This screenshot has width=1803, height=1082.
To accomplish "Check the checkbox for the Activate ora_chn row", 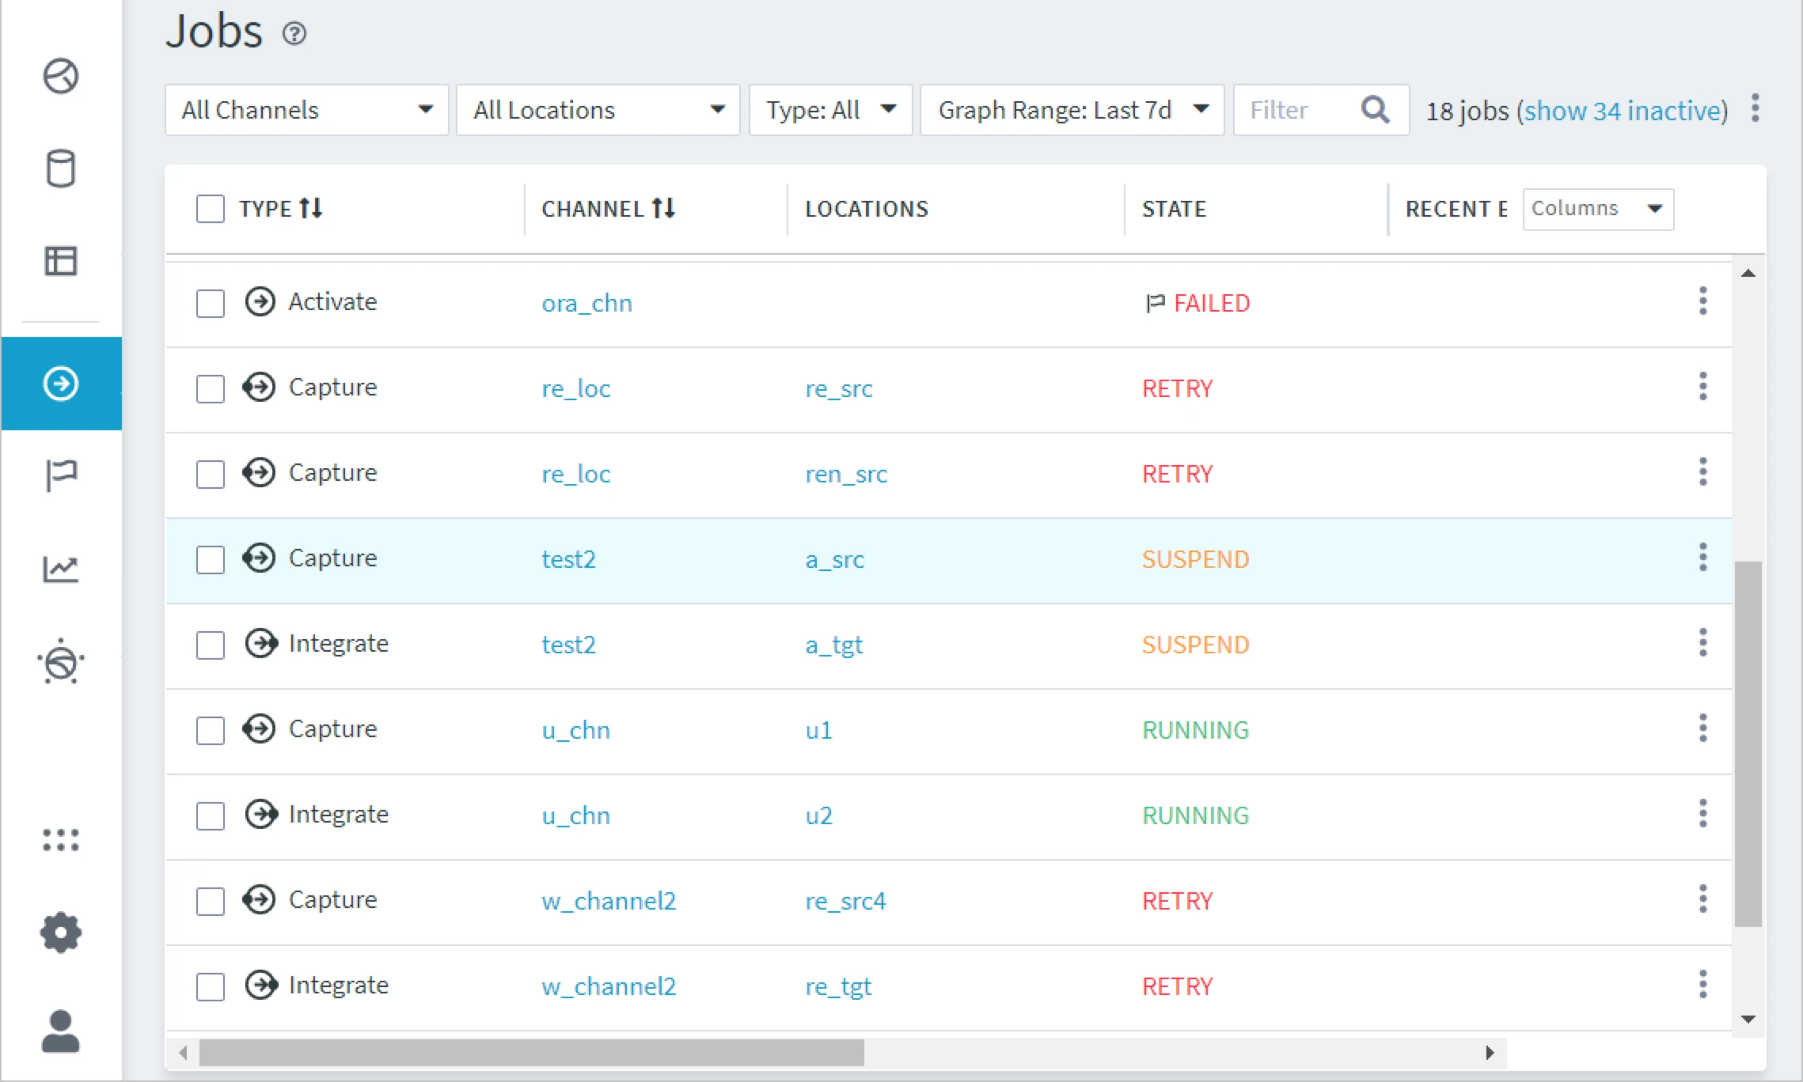I will click(x=210, y=303).
